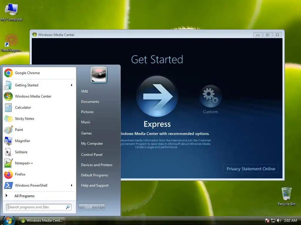The width and height of the screenshot is (301, 225).
Task: Select the Recycle Bin desktop icon
Action: click(286, 197)
